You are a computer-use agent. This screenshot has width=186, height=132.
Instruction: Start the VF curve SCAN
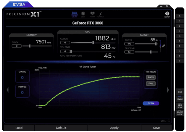(x=151, y=103)
